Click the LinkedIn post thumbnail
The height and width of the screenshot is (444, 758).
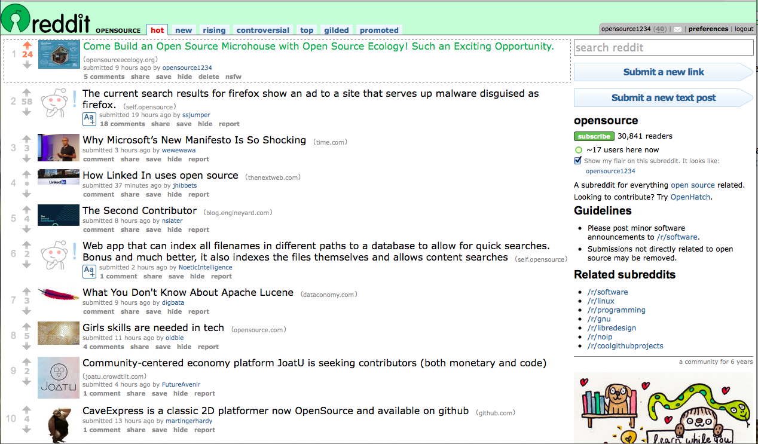(59, 177)
